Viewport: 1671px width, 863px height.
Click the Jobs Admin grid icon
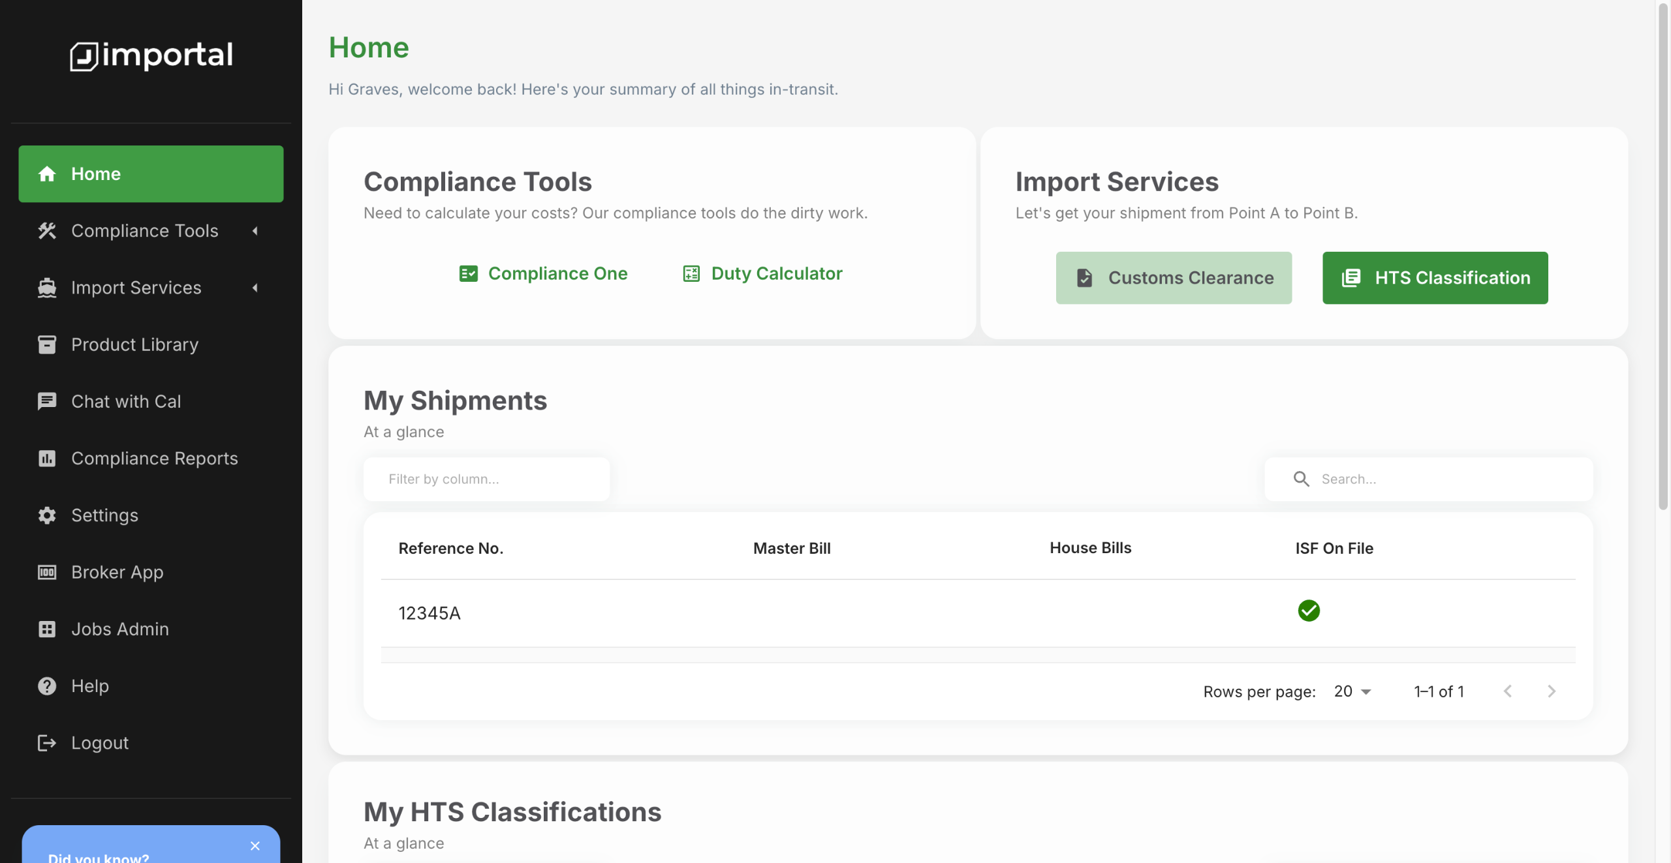coord(47,629)
